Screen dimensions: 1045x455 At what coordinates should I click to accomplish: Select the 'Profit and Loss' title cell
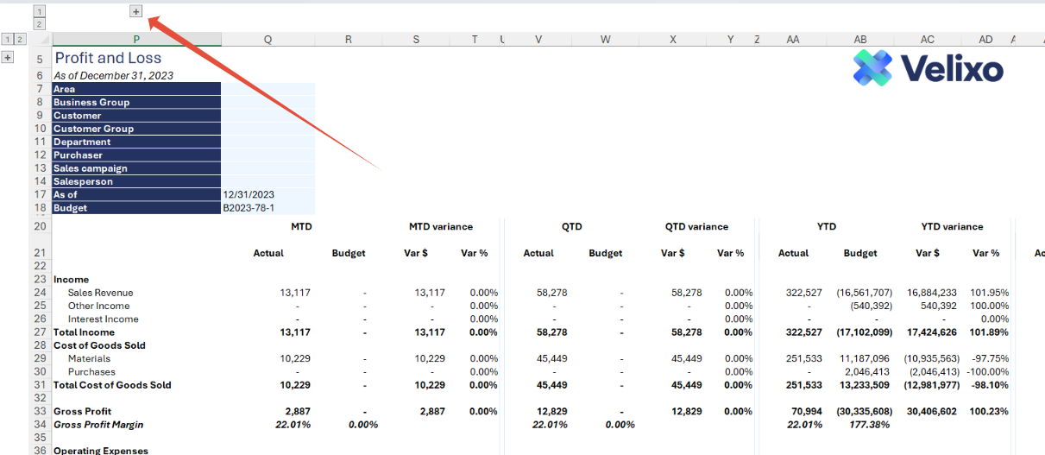coord(108,58)
